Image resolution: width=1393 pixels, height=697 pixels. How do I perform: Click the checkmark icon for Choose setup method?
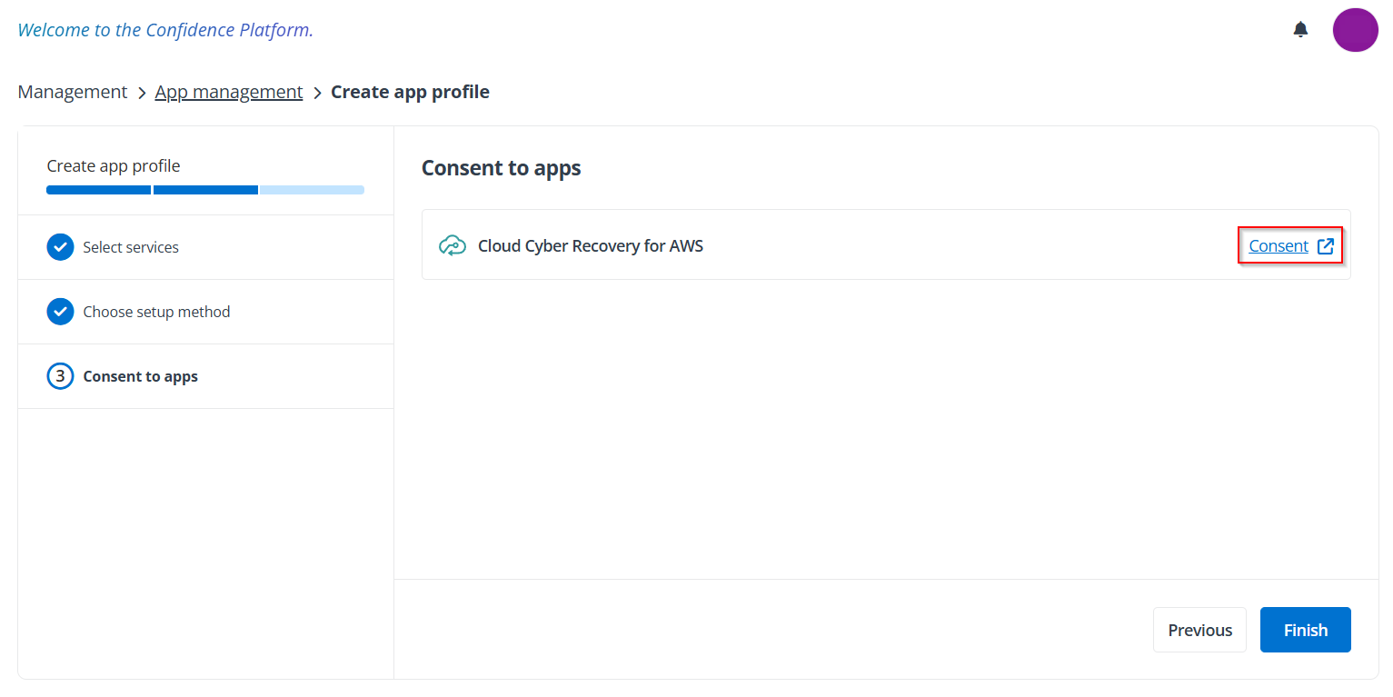pos(60,312)
